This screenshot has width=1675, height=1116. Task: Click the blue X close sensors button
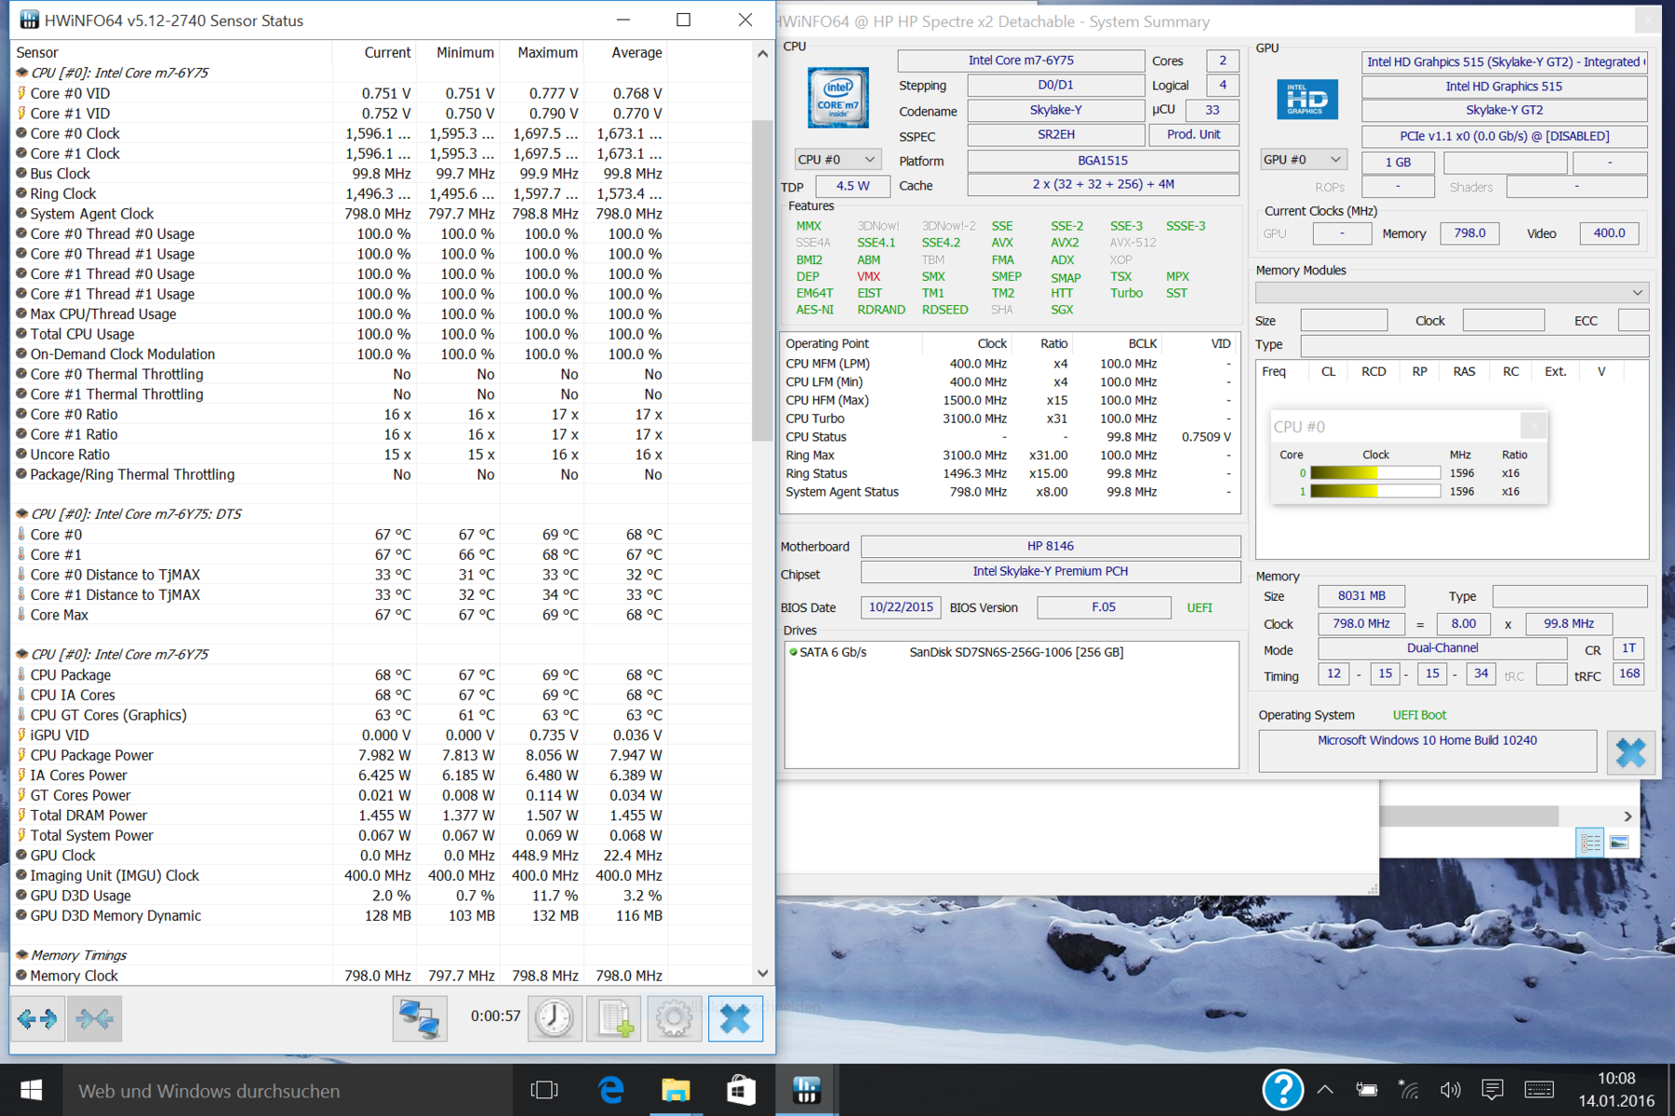pyautogui.click(x=735, y=1019)
